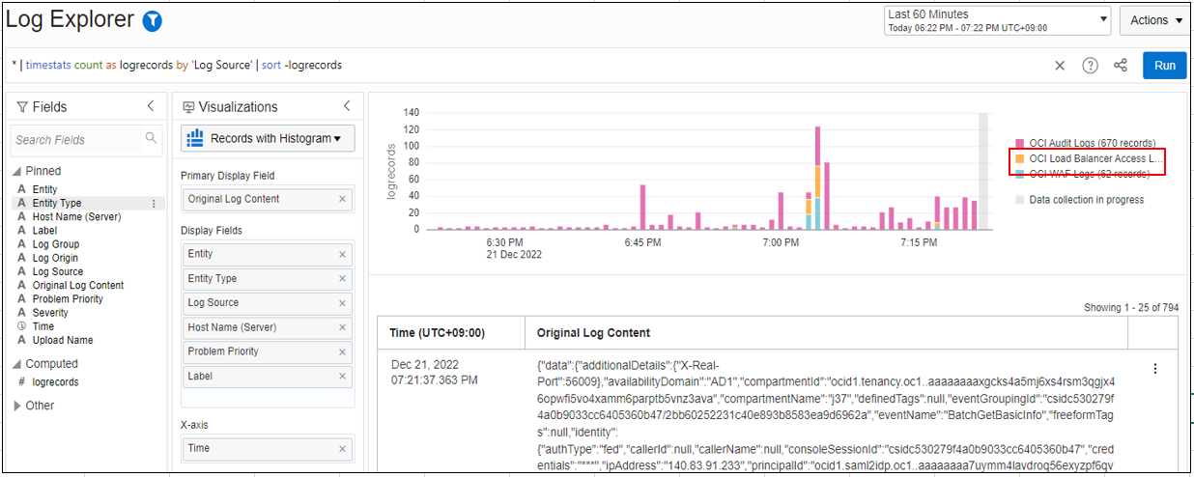Click the Showing 1 - 25 of 794 text
The height and width of the screenshot is (477, 1194).
(x=1131, y=308)
